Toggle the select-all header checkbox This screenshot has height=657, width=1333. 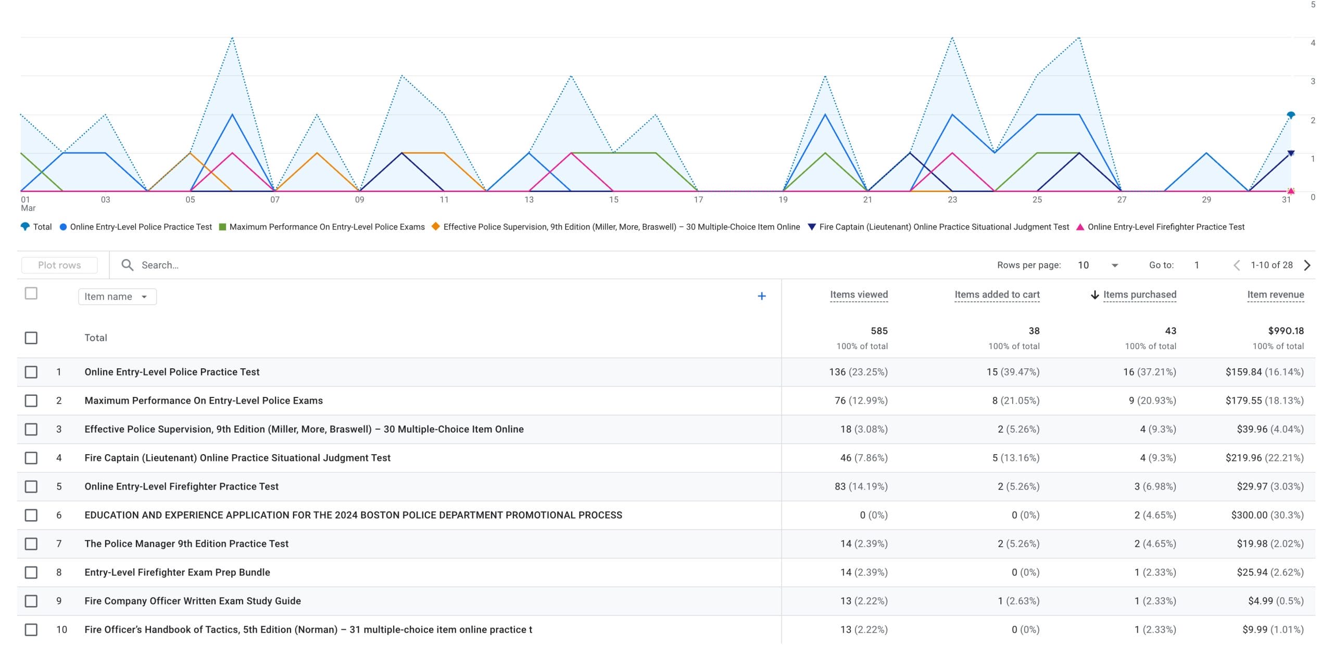pyautogui.click(x=31, y=293)
